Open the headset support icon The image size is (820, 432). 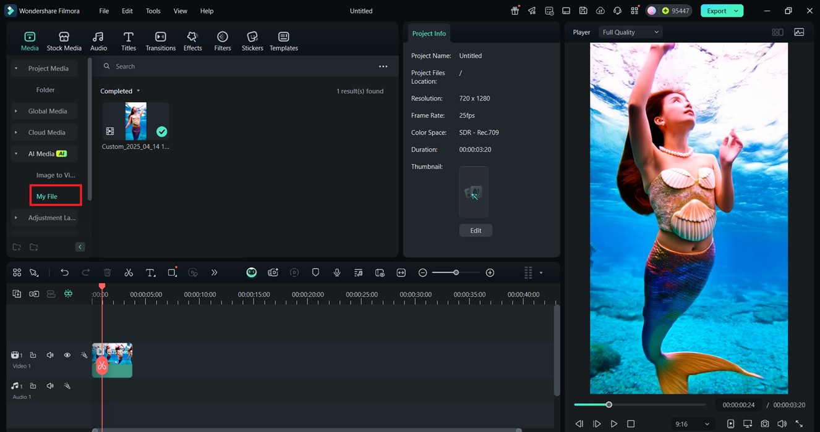(x=617, y=10)
